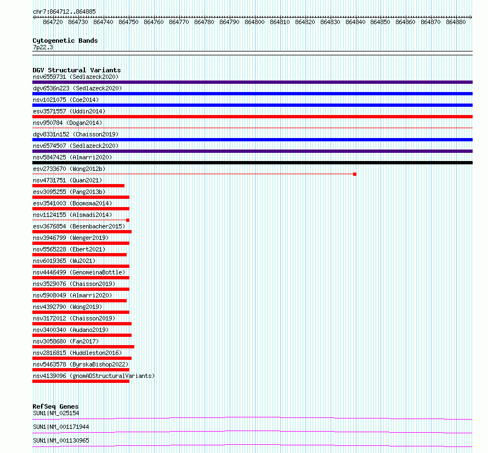Image resolution: width=488 pixels, height=453 pixels.
Task: Open variant dgv6536n223 (Sedlazeck2020)
Action: coord(77,88)
